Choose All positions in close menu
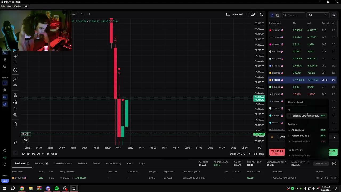The height and width of the screenshot is (192, 341). point(307,130)
